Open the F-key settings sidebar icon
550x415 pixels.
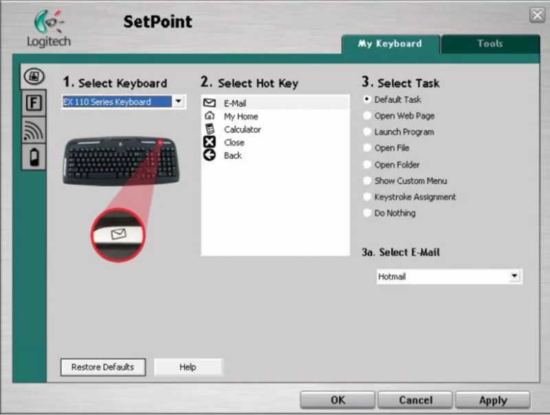(x=34, y=103)
